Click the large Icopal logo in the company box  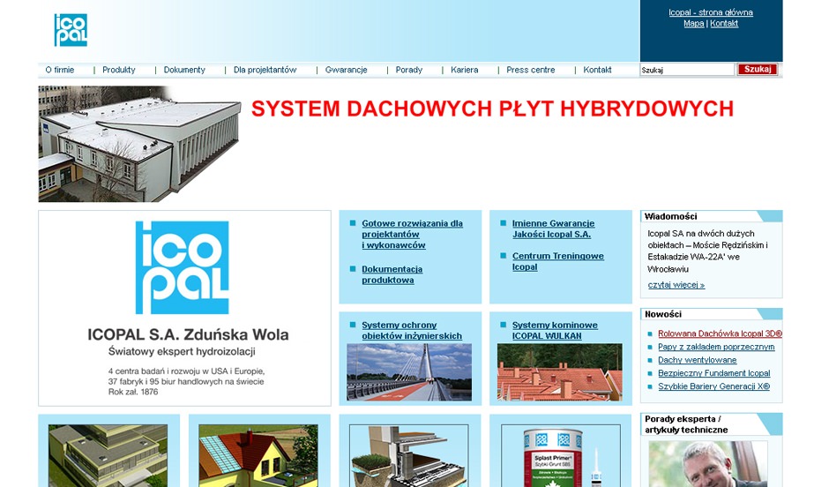pyautogui.click(x=183, y=267)
